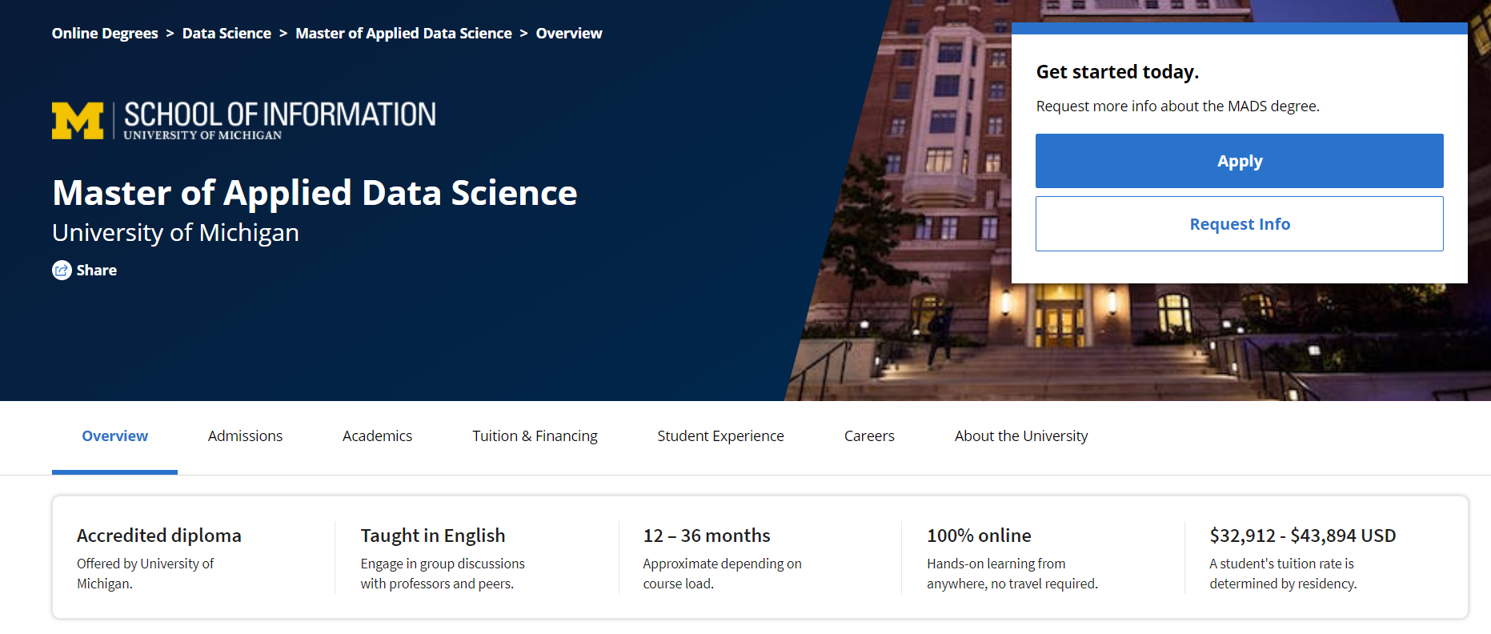1491x634 pixels.
Task: Click the Master of Applied Data Science heading
Action: 315,193
